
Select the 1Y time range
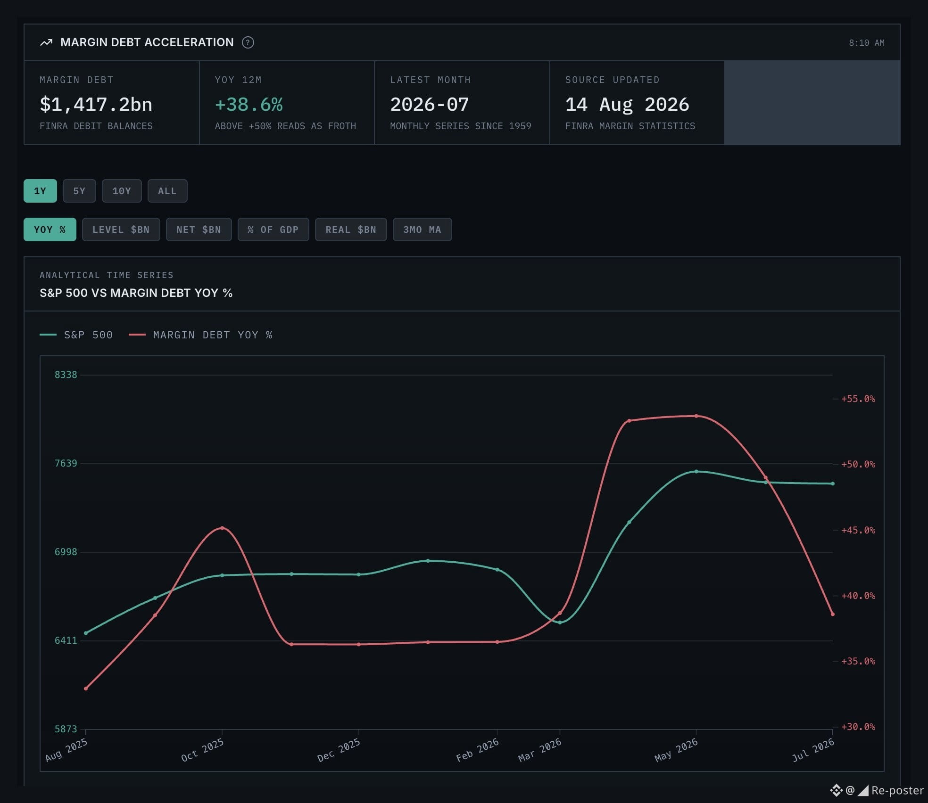coord(40,191)
